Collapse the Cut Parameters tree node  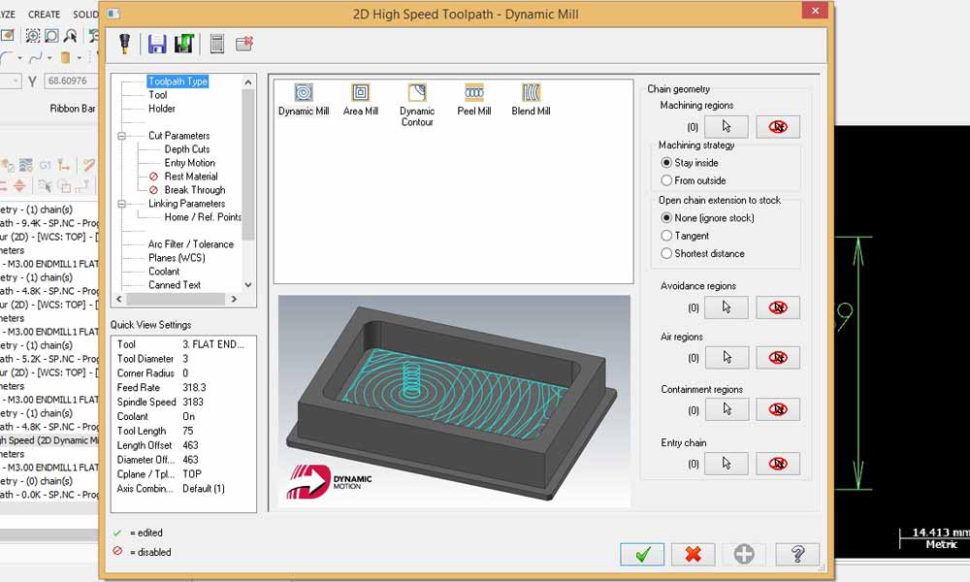[x=122, y=136]
